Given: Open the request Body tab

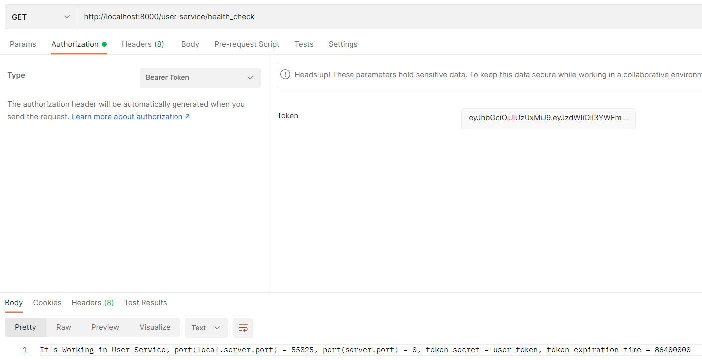Looking at the screenshot, I should (x=190, y=44).
